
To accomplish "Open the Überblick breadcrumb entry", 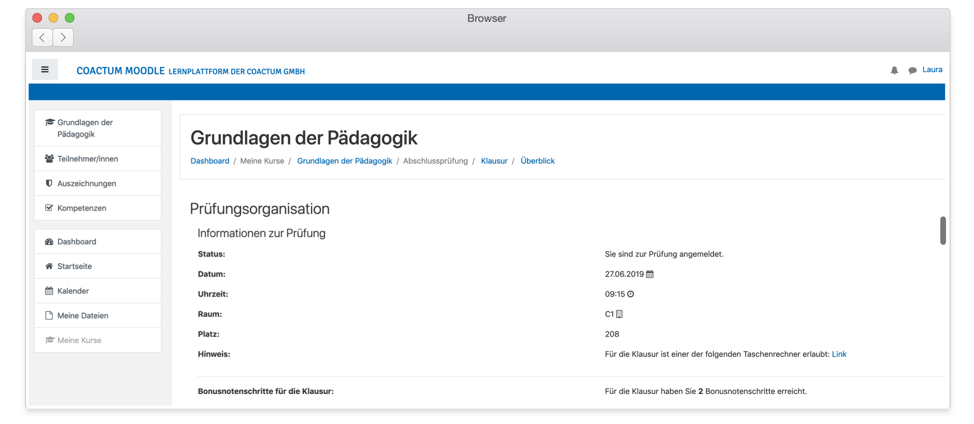I will [x=538, y=161].
